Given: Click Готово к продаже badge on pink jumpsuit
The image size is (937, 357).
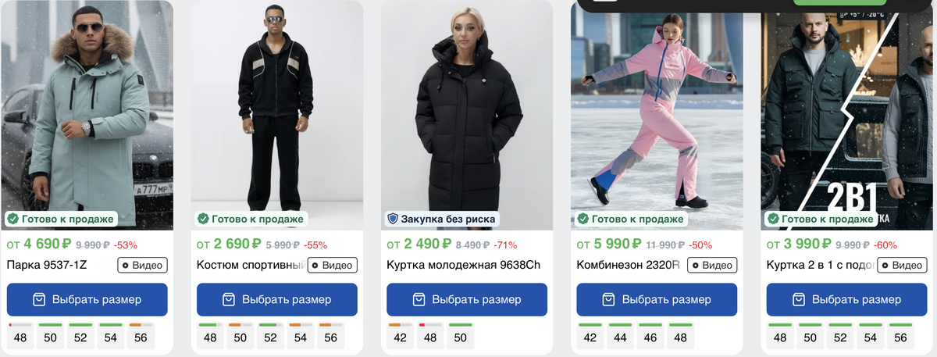Looking at the screenshot, I should (x=631, y=219).
